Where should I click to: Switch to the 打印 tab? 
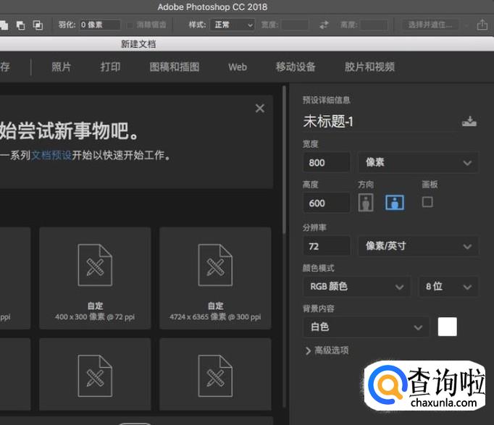(110, 67)
